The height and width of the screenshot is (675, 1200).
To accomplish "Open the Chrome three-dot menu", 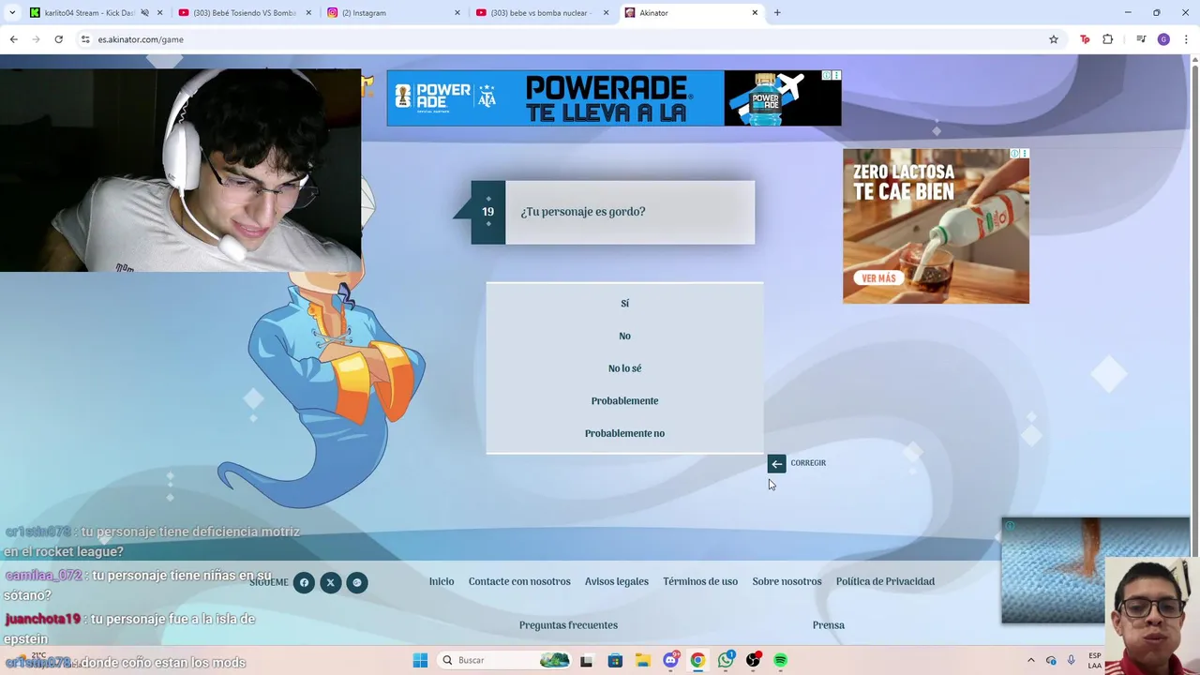I will pyautogui.click(x=1186, y=39).
